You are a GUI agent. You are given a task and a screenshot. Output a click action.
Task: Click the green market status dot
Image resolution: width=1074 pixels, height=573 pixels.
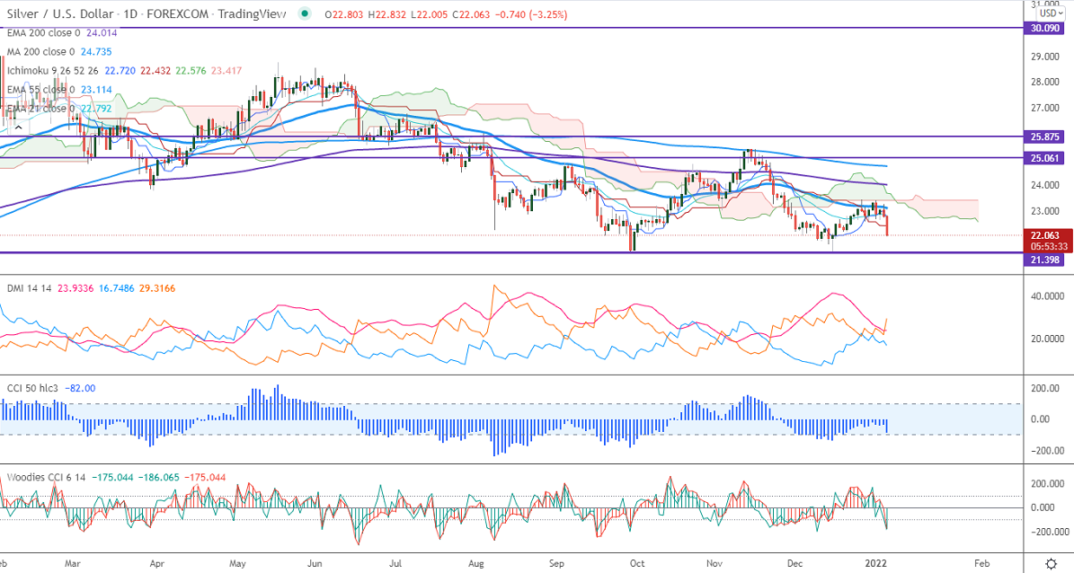(x=305, y=13)
